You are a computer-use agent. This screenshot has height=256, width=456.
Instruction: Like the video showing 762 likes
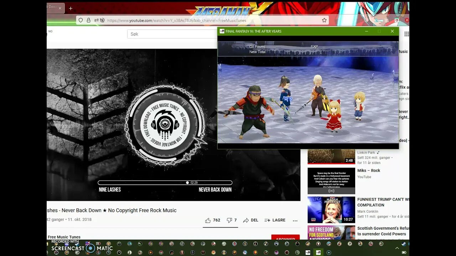click(213, 220)
